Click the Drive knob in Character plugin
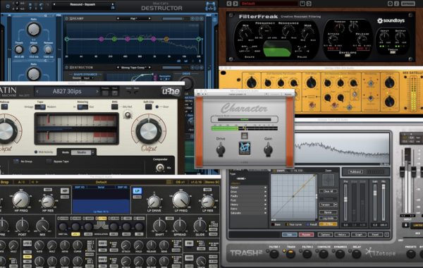This screenshot has width=423, height=268. coord(221,150)
